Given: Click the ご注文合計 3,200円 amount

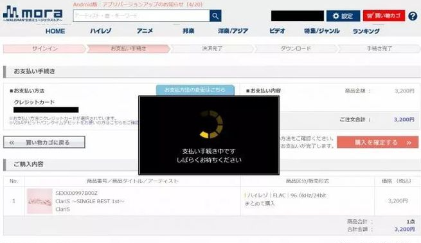Looking at the screenshot, I should coord(404,120).
